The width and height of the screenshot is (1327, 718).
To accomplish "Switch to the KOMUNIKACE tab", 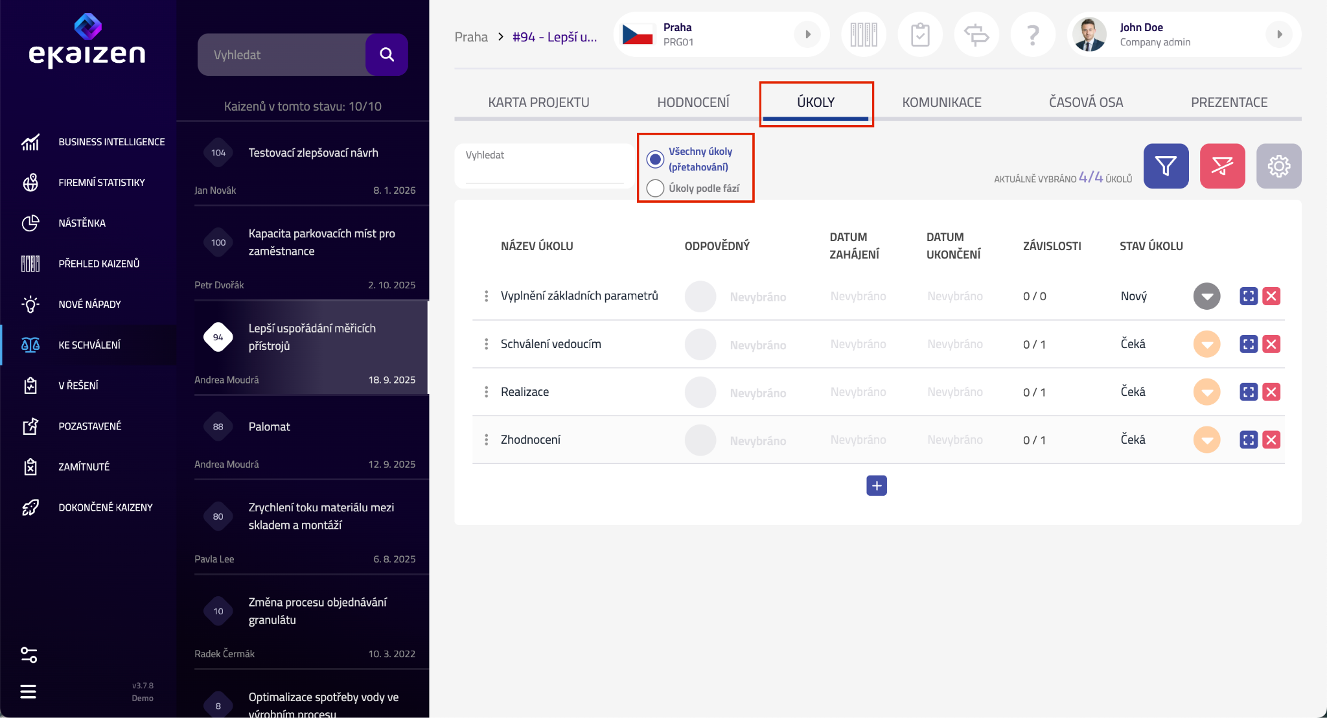I will coord(941,102).
